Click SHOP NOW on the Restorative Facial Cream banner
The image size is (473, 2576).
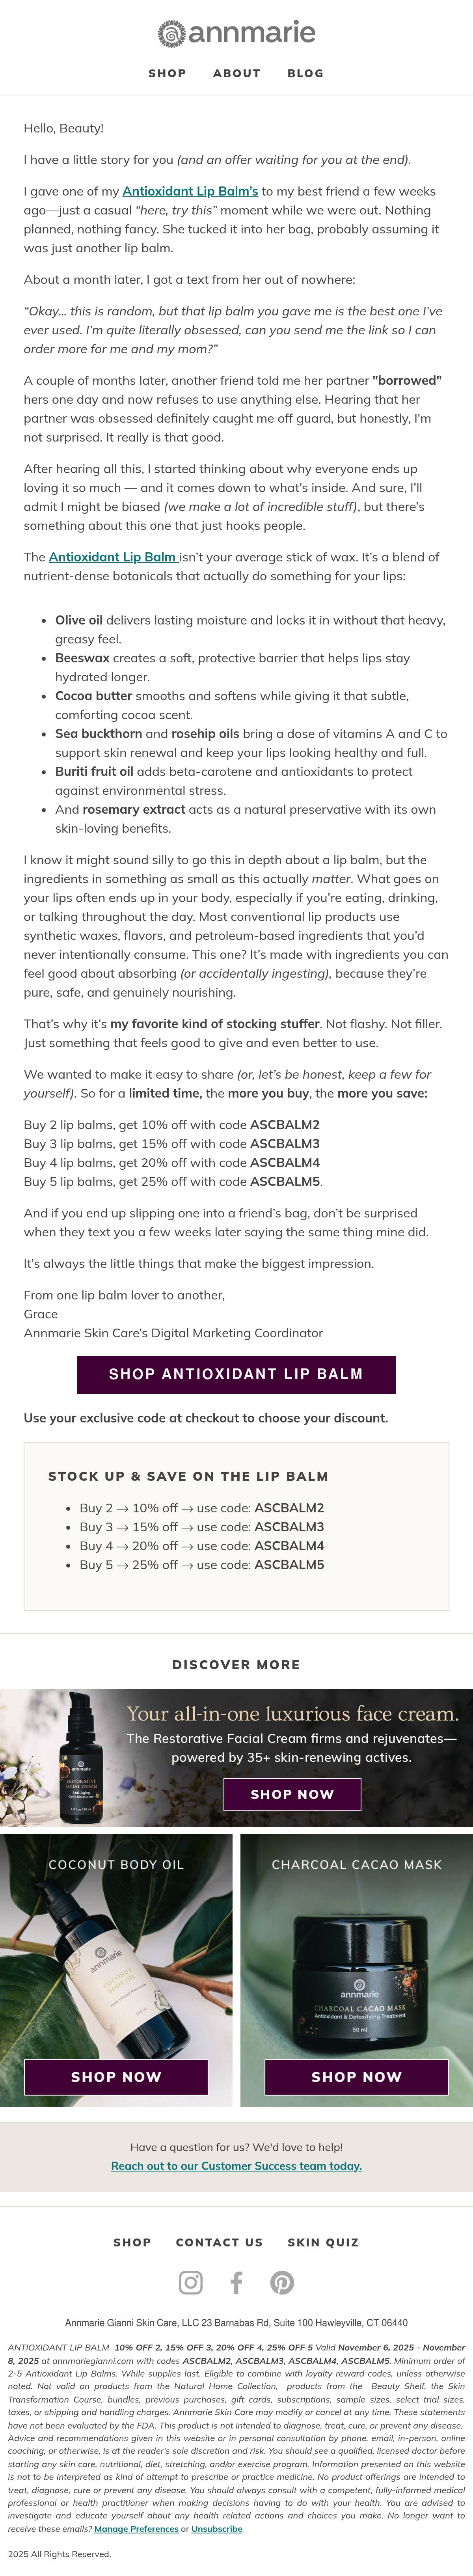[292, 1794]
